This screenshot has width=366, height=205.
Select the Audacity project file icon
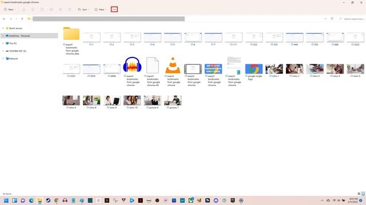[x=132, y=65]
